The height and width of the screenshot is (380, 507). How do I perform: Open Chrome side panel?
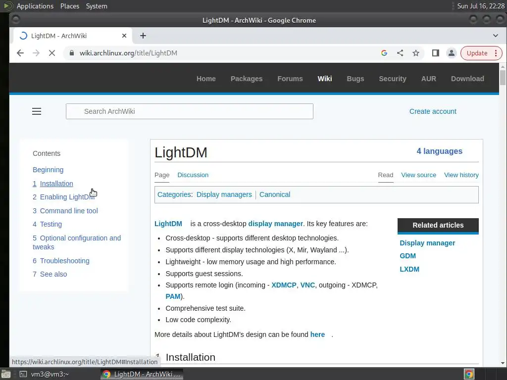(x=436, y=53)
